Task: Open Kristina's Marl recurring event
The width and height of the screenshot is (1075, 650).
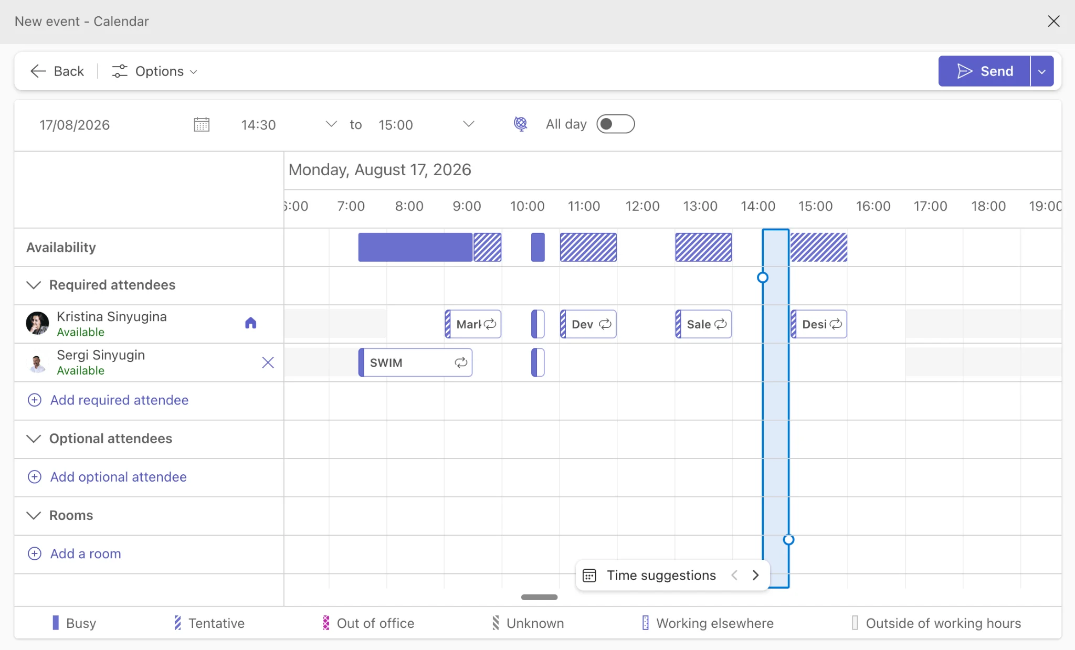Action: [473, 324]
